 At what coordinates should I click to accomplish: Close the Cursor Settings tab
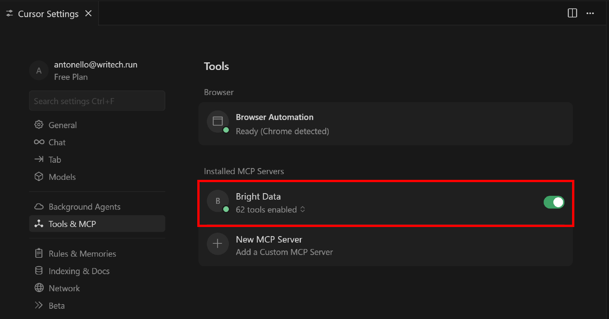pyautogui.click(x=88, y=14)
